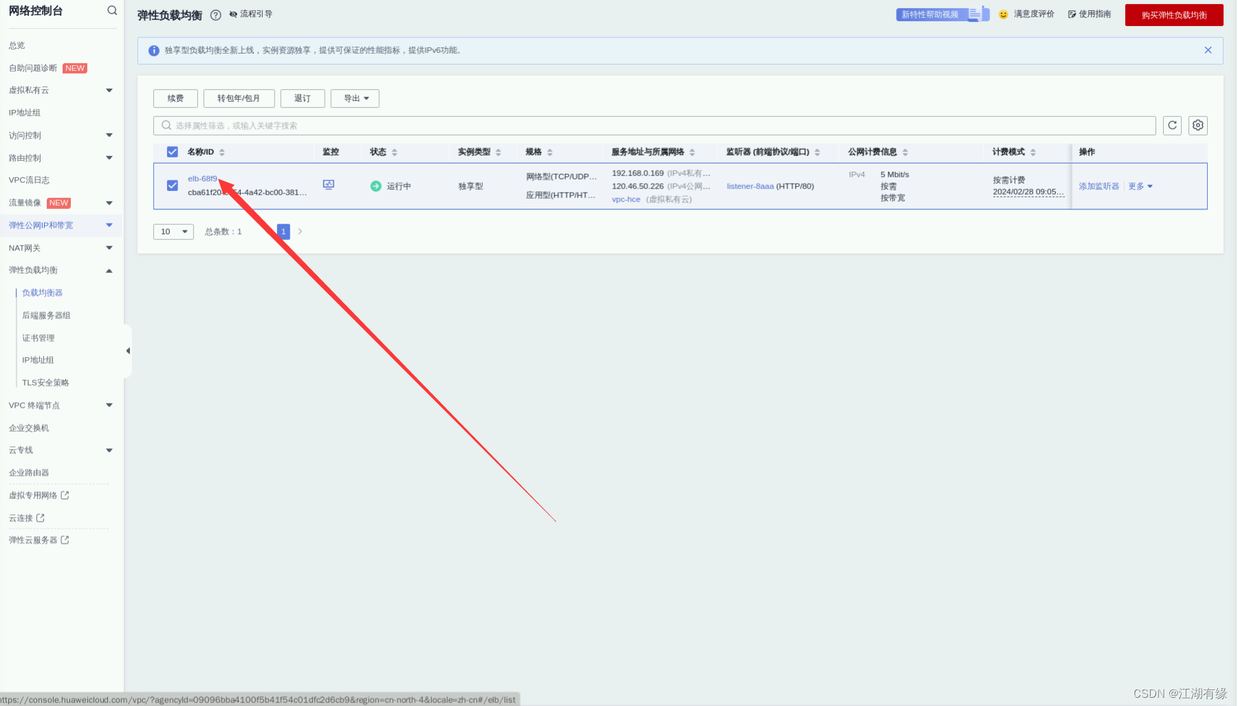This screenshot has width=1238, height=706.
Task: Click the green 运行中 status icon
Action: (376, 186)
